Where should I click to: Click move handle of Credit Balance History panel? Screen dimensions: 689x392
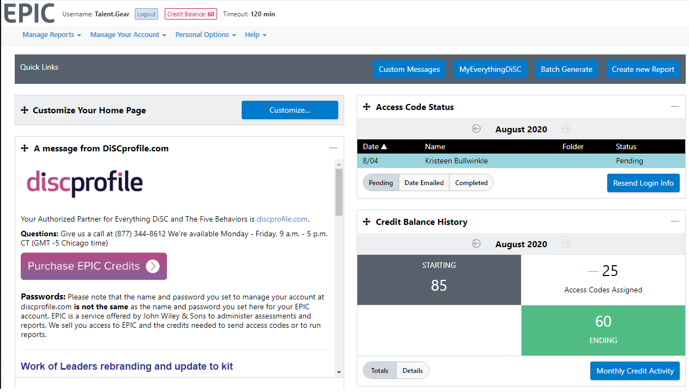tap(367, 222)
